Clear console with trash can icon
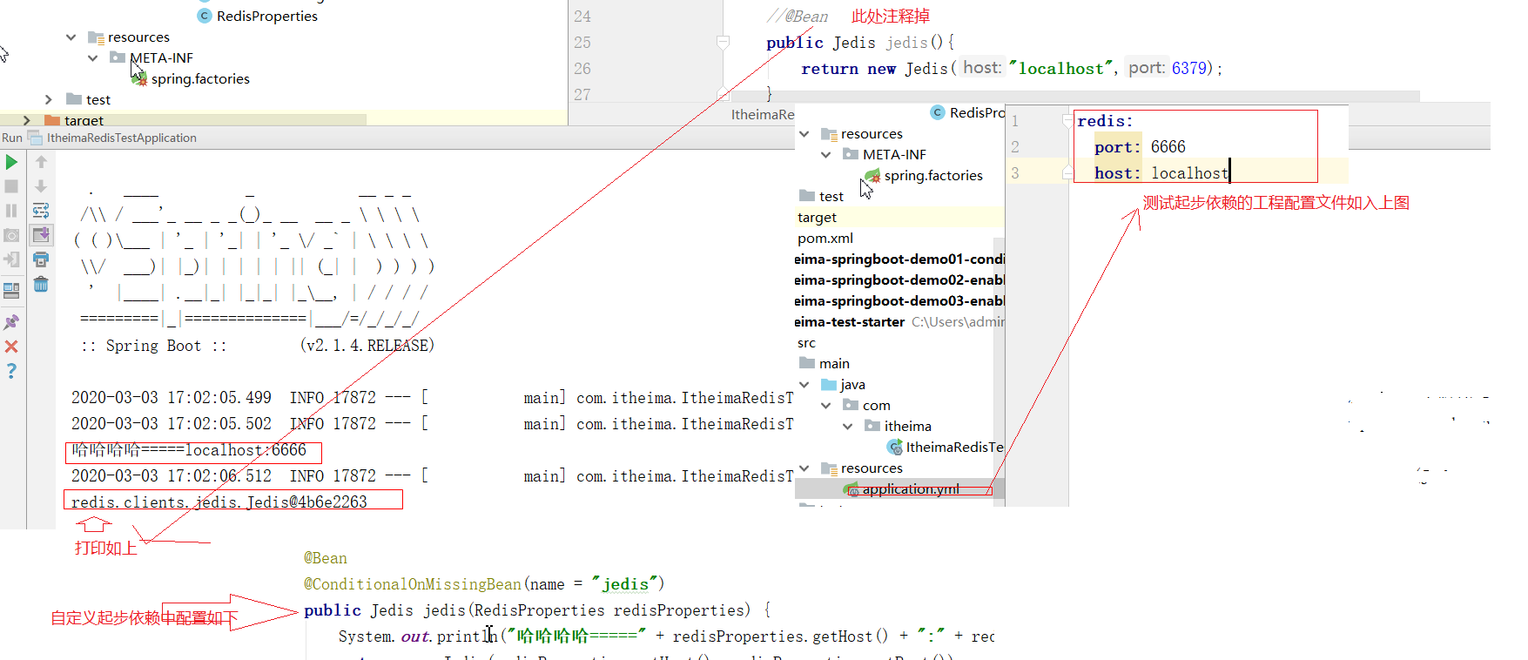Screen dimensions: 1528x660 41,284
